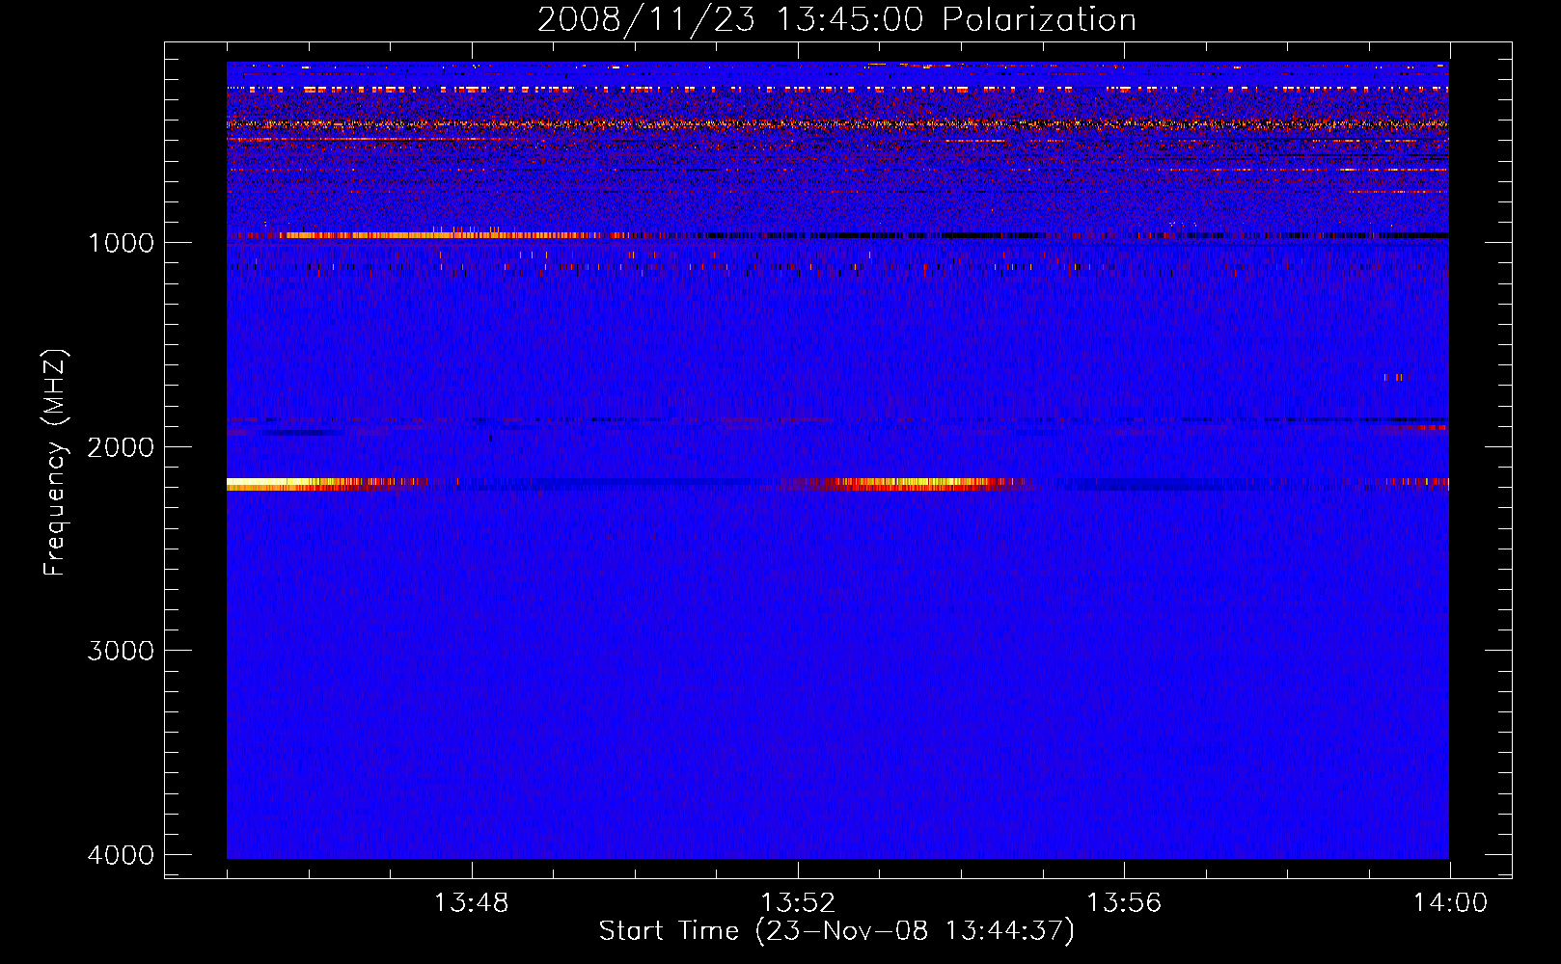Click the 1000 frequency tick label
This screenshot has height=964, width=1561.
coord(122,242)
